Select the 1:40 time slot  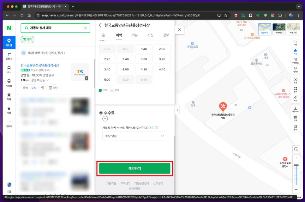pyautogui.click(x=144, y=49)
